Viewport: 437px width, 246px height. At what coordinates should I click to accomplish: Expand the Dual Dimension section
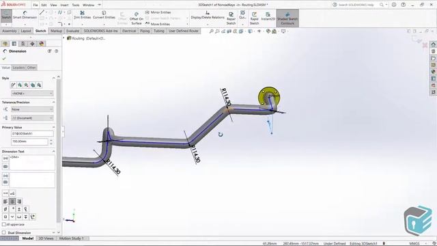coord(53,232)
